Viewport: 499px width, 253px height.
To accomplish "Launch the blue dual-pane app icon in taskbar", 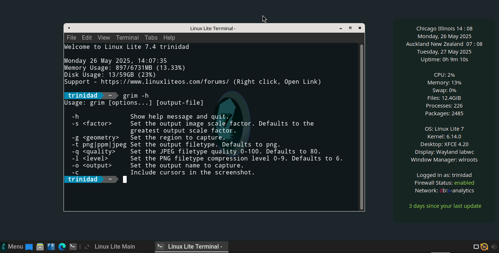I will [x=51, y=247].
